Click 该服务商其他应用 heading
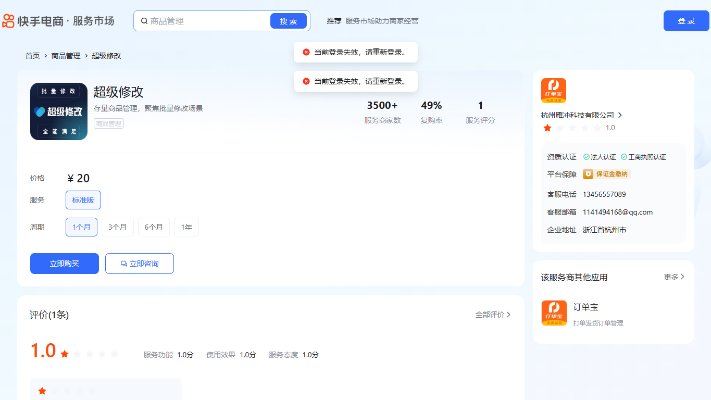711x400 pixels. coord(575,277)
